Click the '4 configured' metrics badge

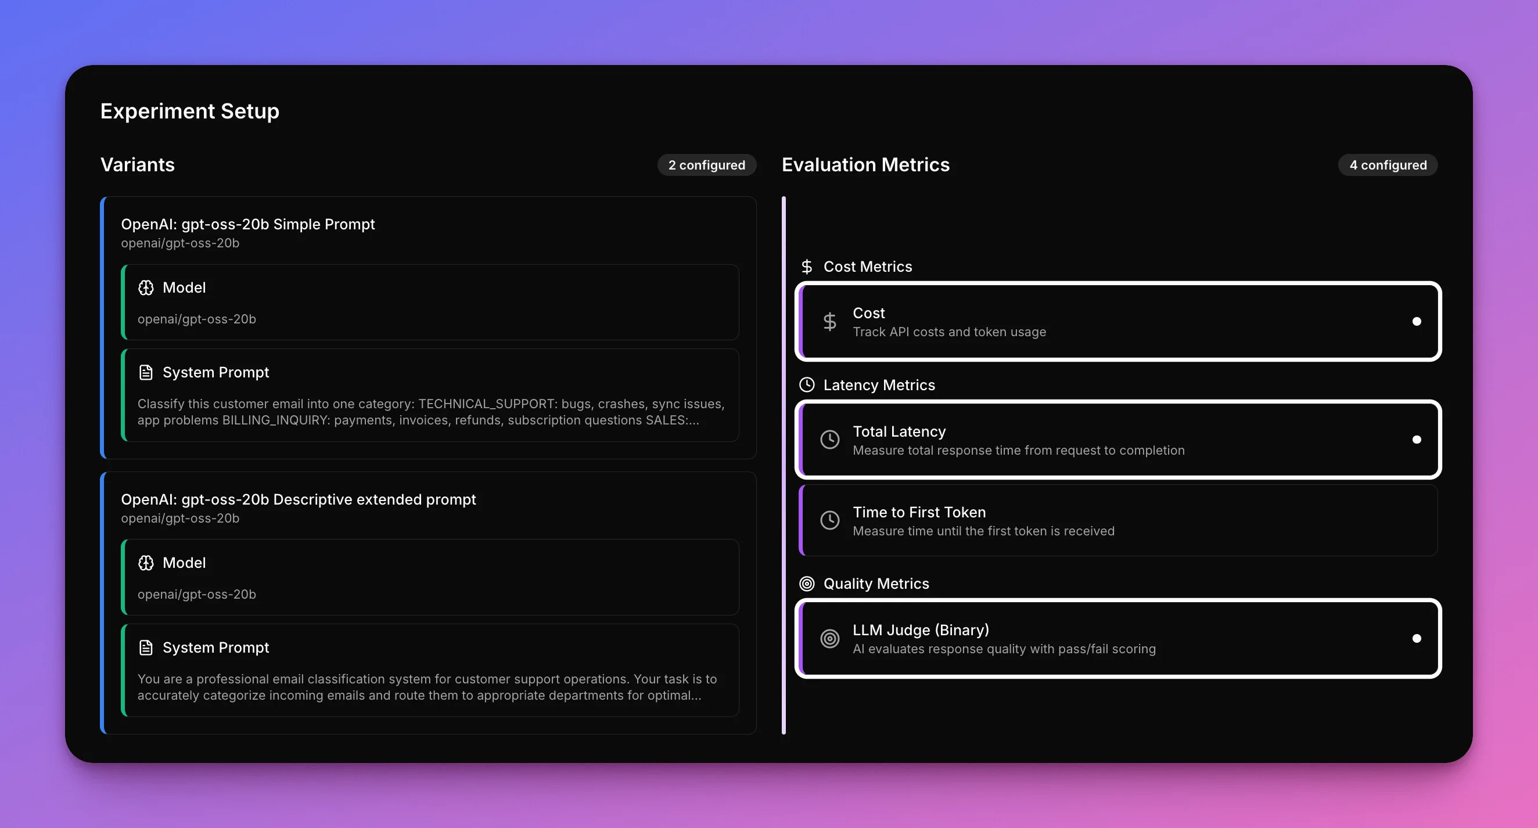point(1388,165)
